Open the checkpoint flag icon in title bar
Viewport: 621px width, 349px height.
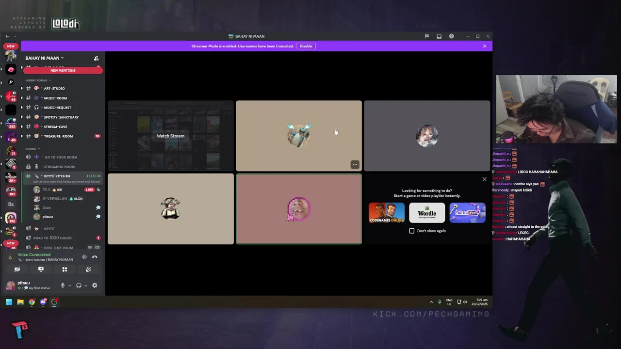point(427,36)
